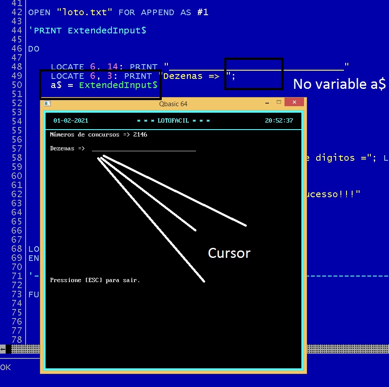Viewport: 389px width, 387px height.
Task: Click the a$ = ExtendedInput$ code line
Action: pyautogui.click(x=104, y=85)
